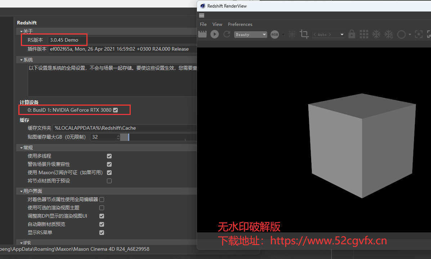Open the RGB channel dropdown arrow

point(283,34)
